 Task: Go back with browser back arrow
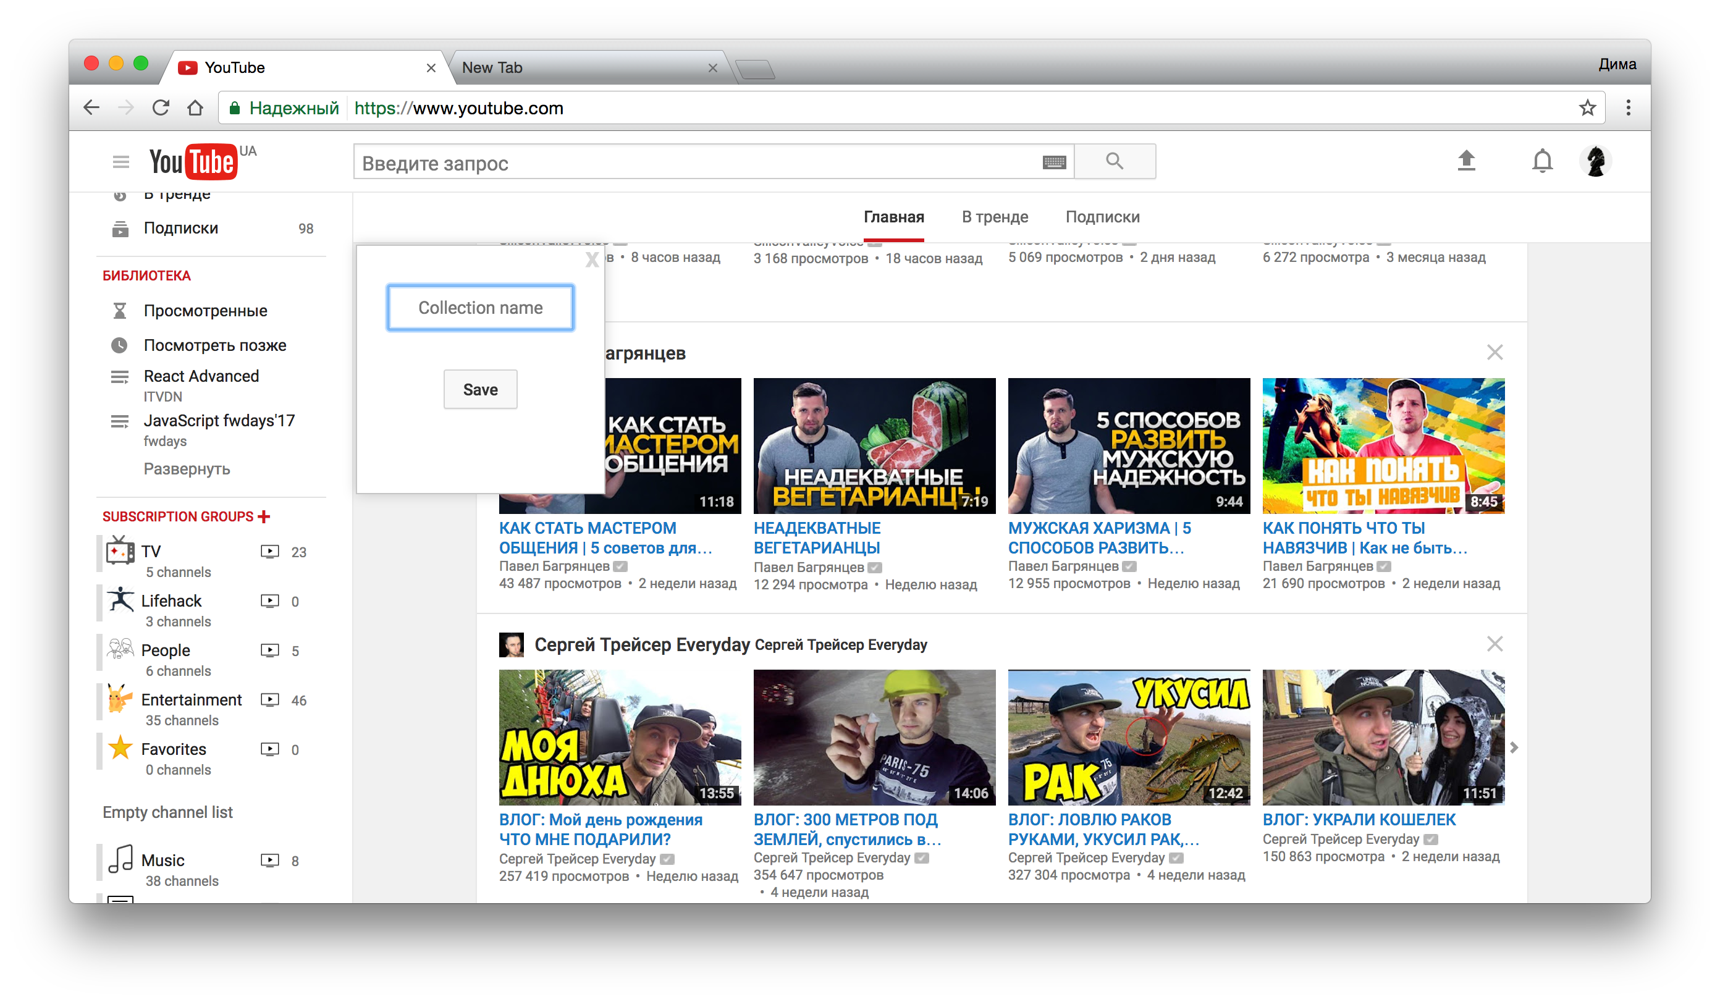[91, 108]
